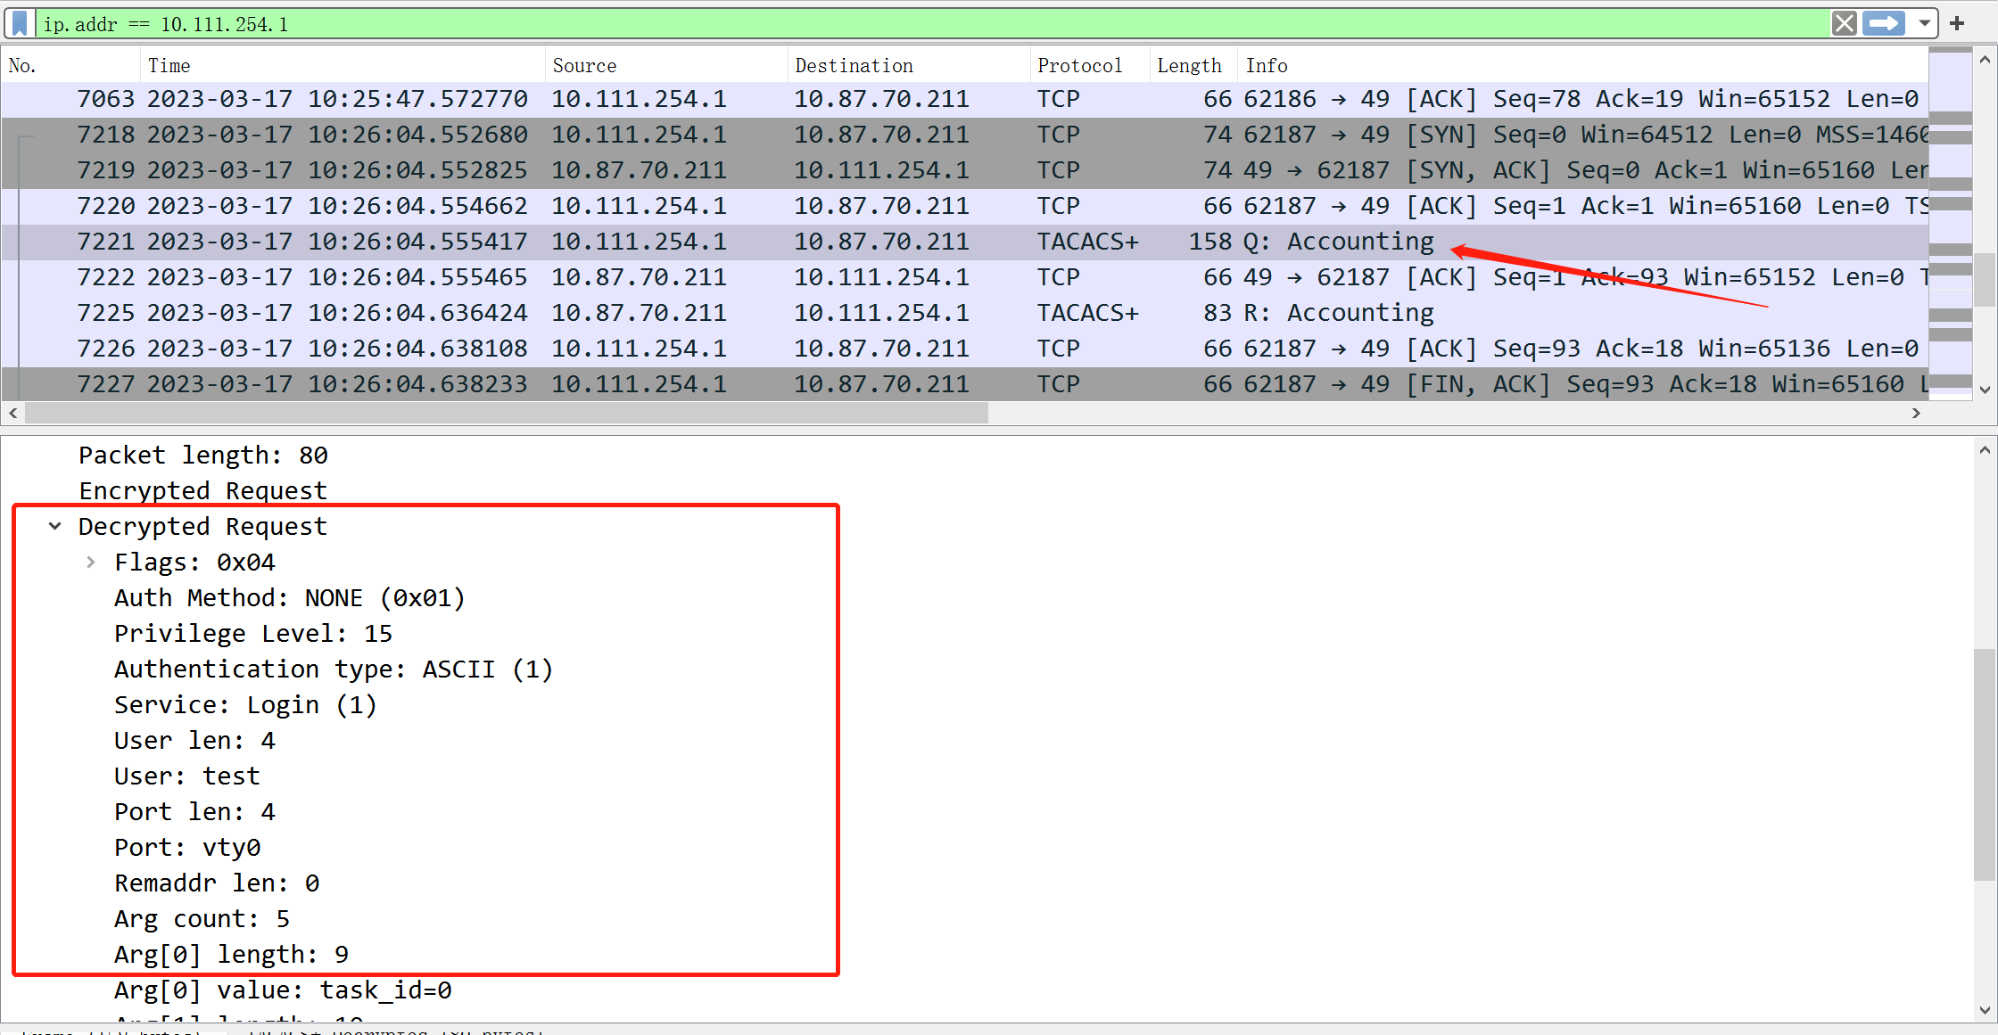Screen dimensions: 1998x1035
Task: Apply the display filter with blue arrow
Action: pyautogui.click(x=1884, y=23)
